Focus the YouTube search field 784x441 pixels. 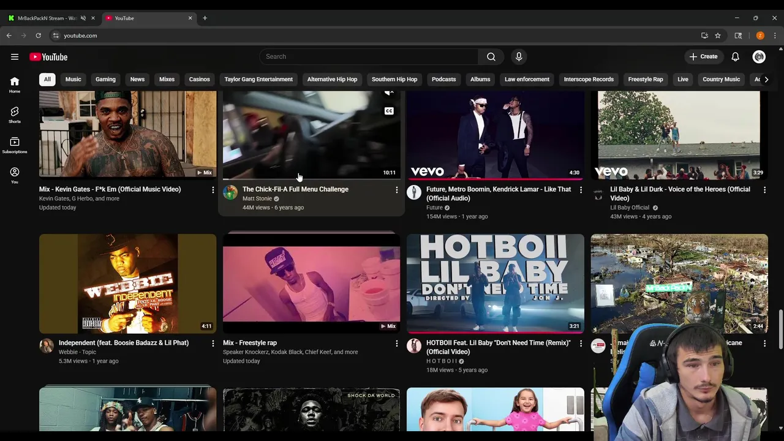[369, 56]
